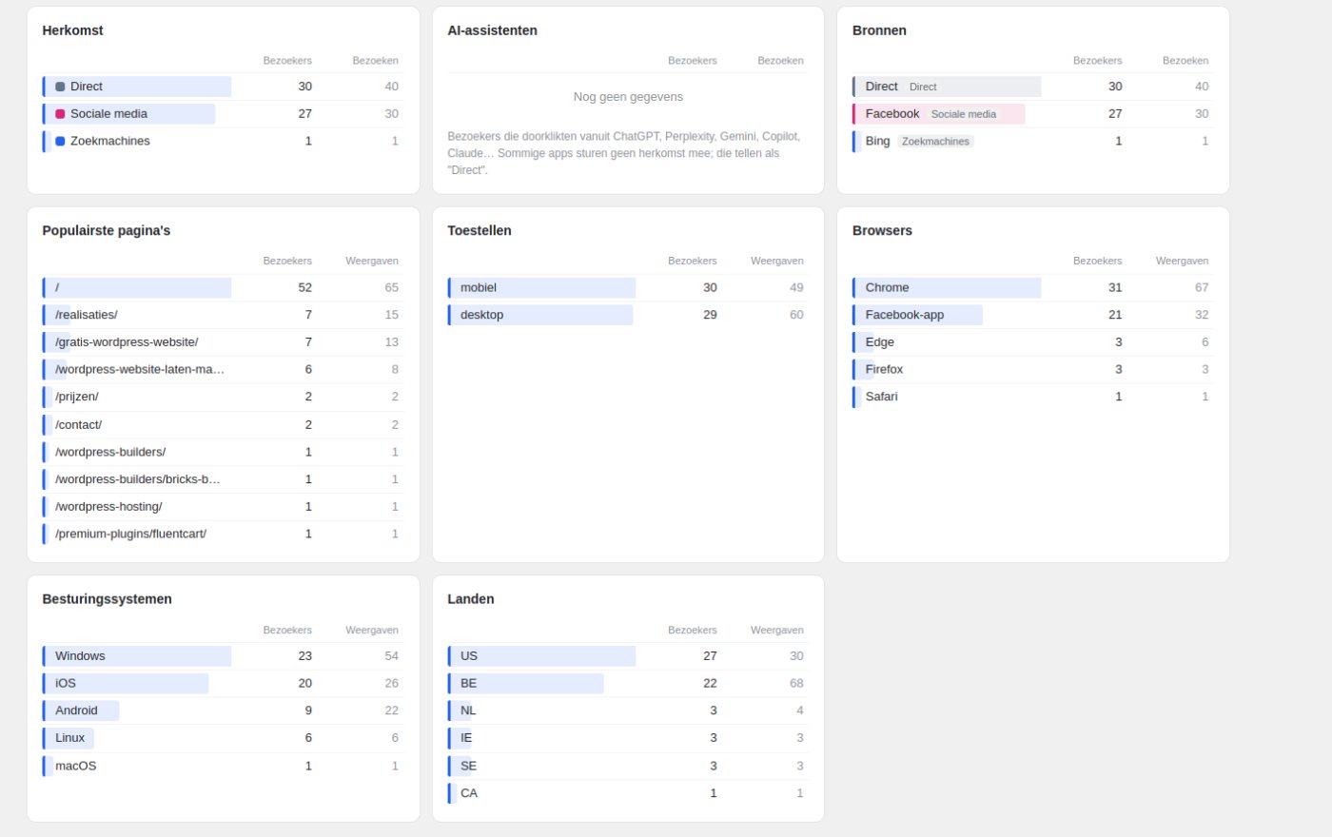
Task: Select the US country row in Landen
Action: coord(628,656)
